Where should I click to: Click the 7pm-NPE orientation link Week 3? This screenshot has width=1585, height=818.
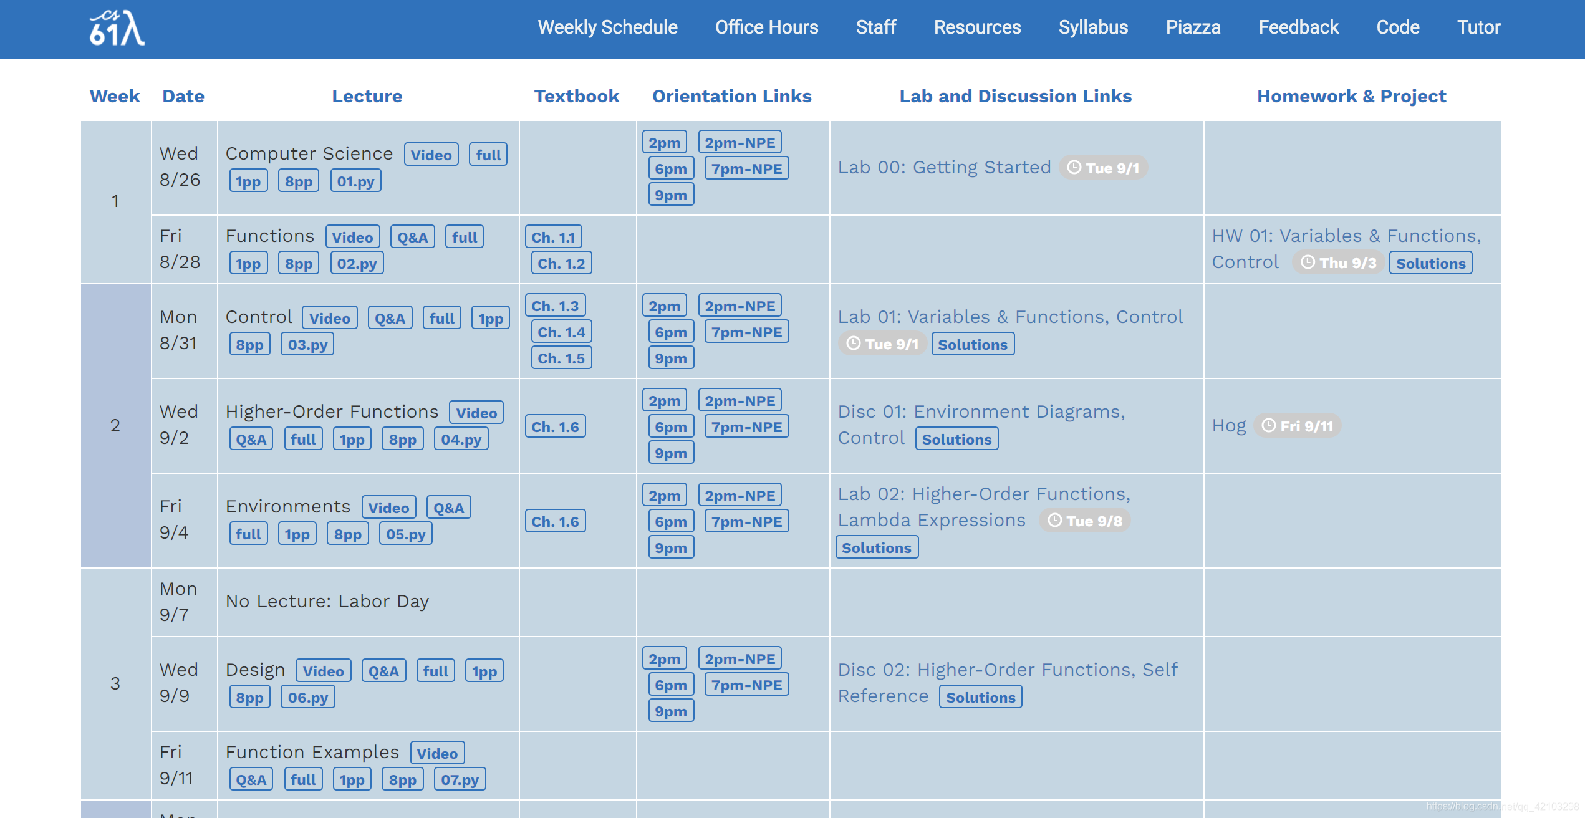tap(745, 683)
